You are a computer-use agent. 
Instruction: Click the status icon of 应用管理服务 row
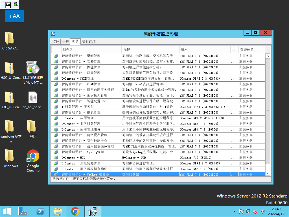point(56,129)
